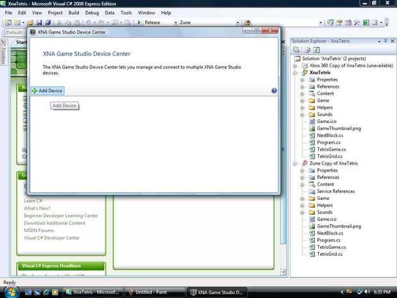Click the Solution Explorer Refresh icon
397x298 pixels.
coord(316,50)
